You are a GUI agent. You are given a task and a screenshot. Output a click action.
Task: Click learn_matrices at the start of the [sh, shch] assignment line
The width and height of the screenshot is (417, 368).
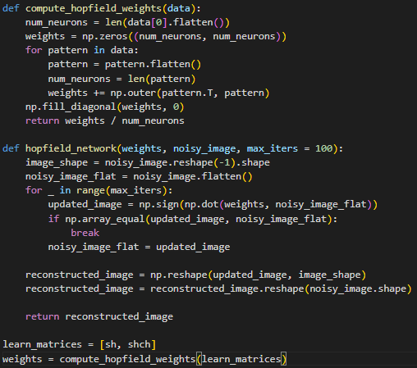[x=43, y=344]
